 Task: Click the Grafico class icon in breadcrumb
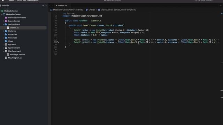tap(87, 10)
